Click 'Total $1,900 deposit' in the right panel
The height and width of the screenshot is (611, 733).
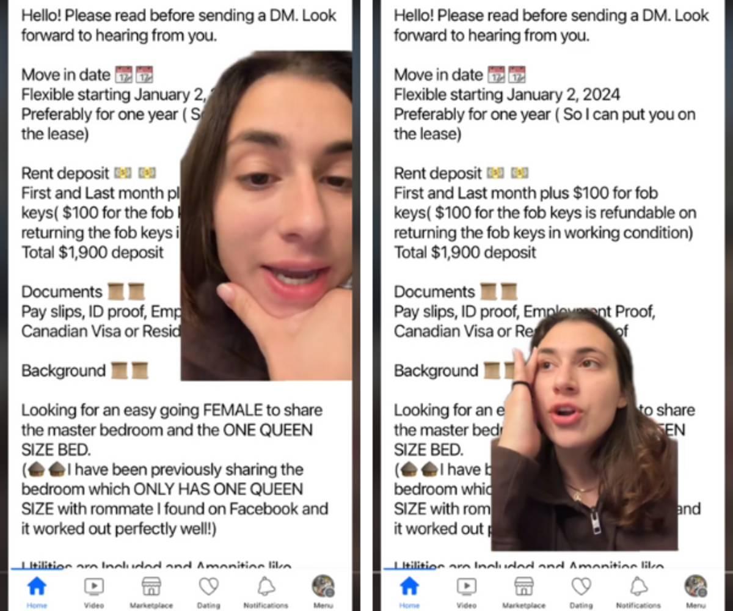(x=465, y=252)
